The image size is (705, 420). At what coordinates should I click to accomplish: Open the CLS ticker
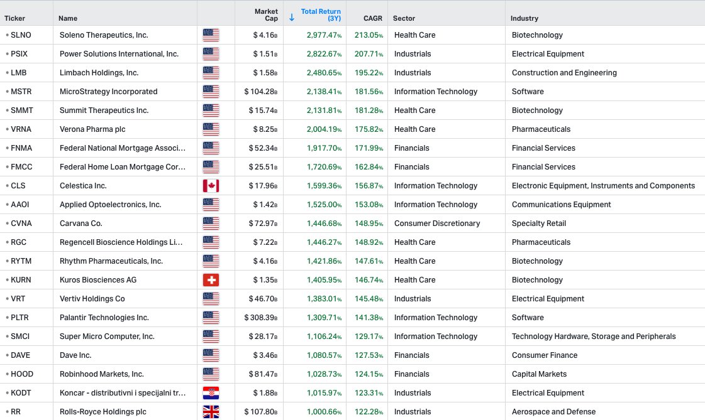point(18,186)
